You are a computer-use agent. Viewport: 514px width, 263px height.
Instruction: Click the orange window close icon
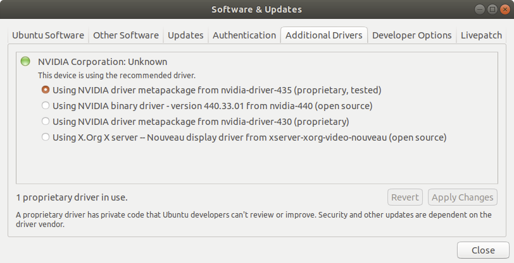pos(505,9)
